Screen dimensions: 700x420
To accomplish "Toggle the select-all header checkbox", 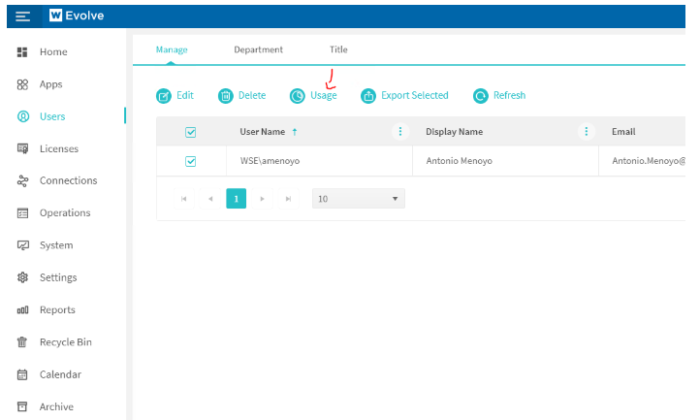I will coord(190,132).
